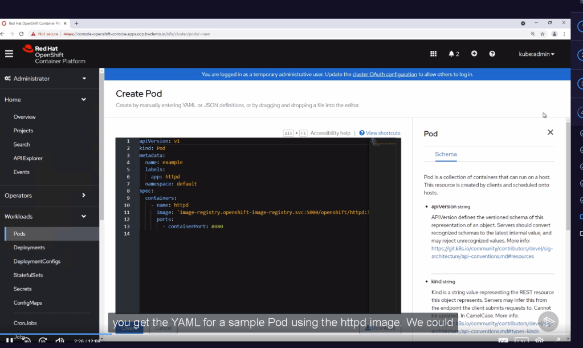The image size is (583, 348).
Task: Open a new browser tab
Action: [x=76, y=23]
